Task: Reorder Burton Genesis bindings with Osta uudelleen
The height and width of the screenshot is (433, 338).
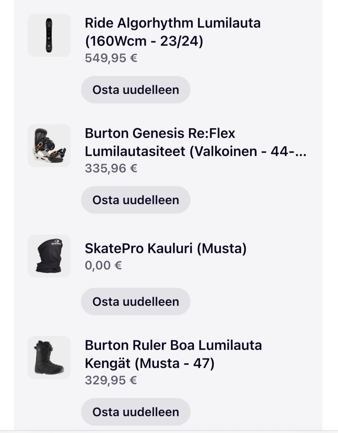Action: pyautogui.click(x=136, y=200)
